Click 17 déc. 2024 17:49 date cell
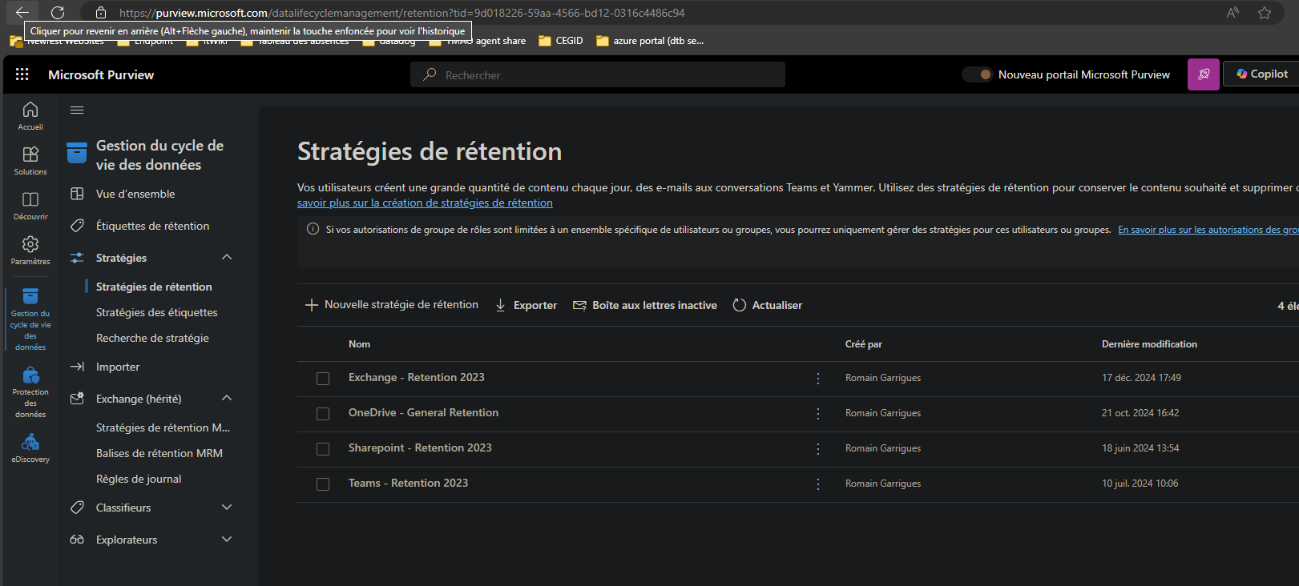 [1141, 378]
